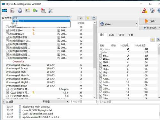
Task: Select the Skyrim... plugin row
Action: pyautogui.click(x=129, y=49)
